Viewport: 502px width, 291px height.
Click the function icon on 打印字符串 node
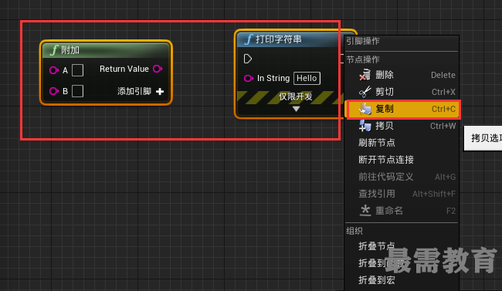coord(249,39)
